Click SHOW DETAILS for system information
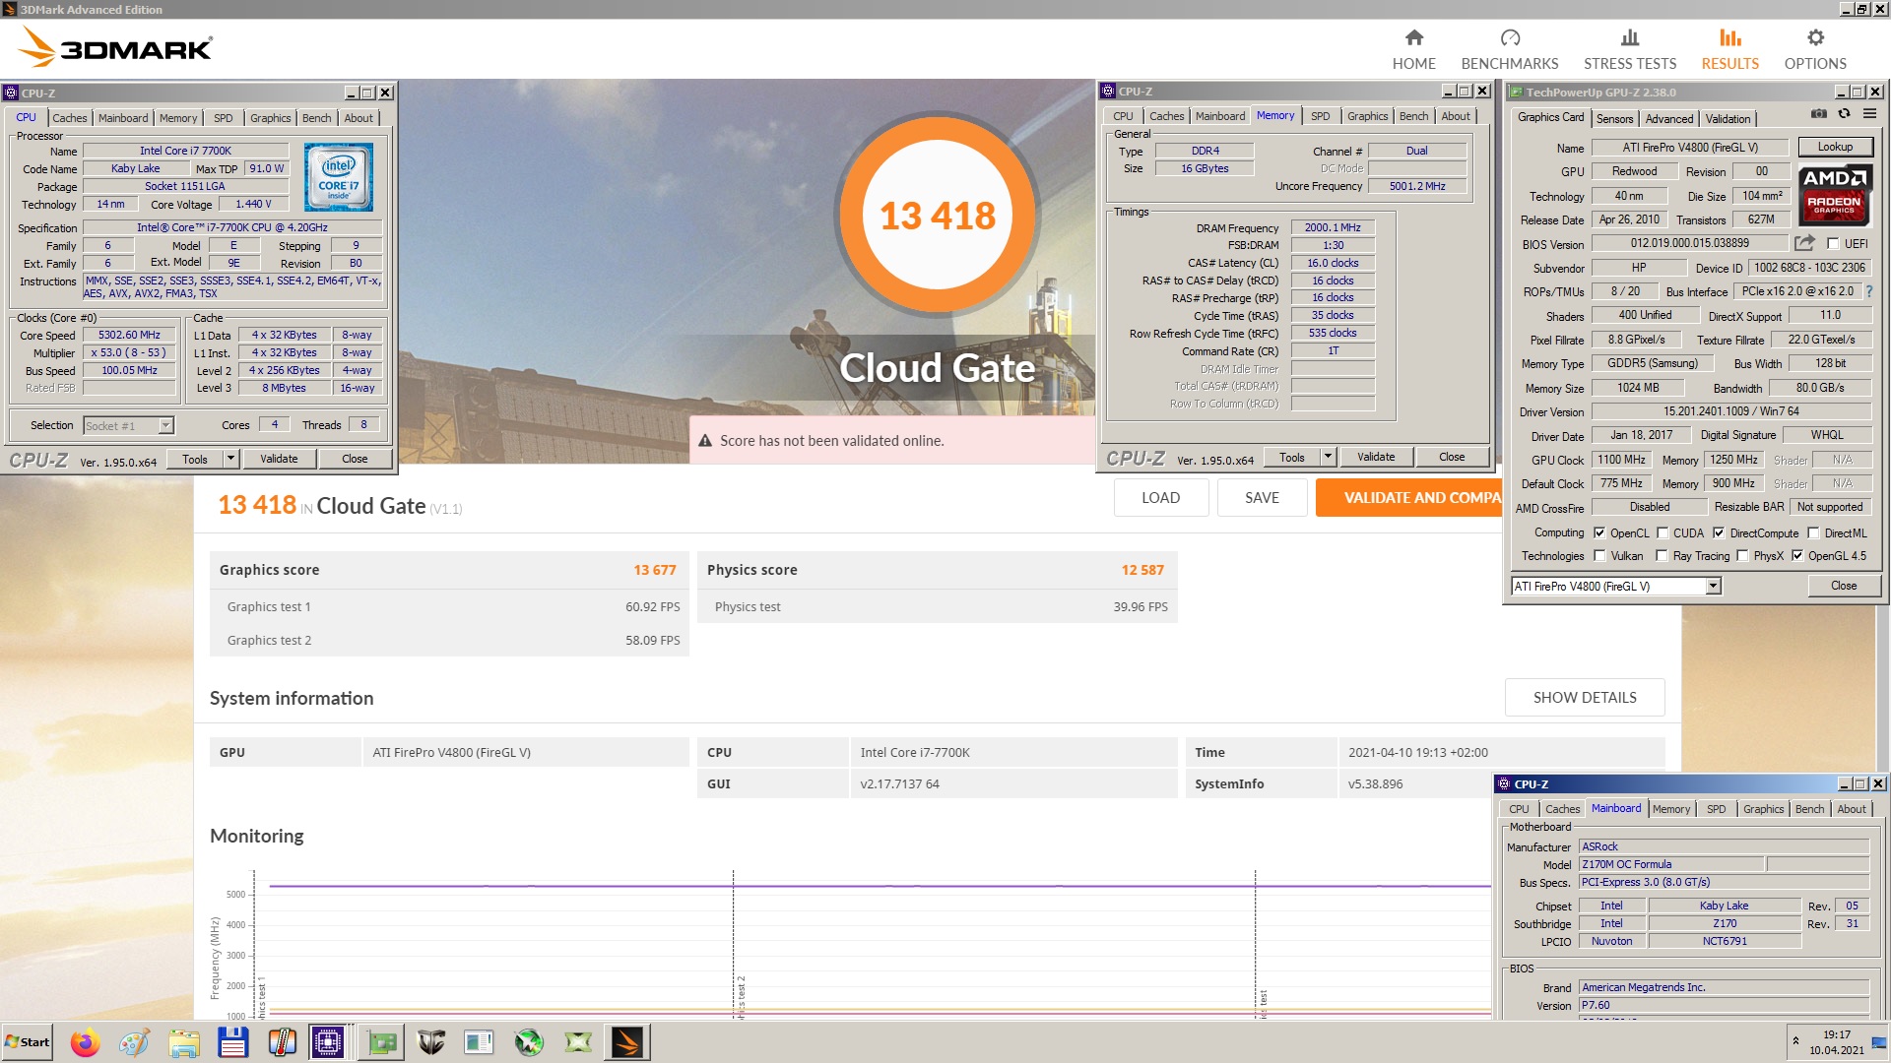Viewport: 1891px width, 1063px height. coord(1585,697)
